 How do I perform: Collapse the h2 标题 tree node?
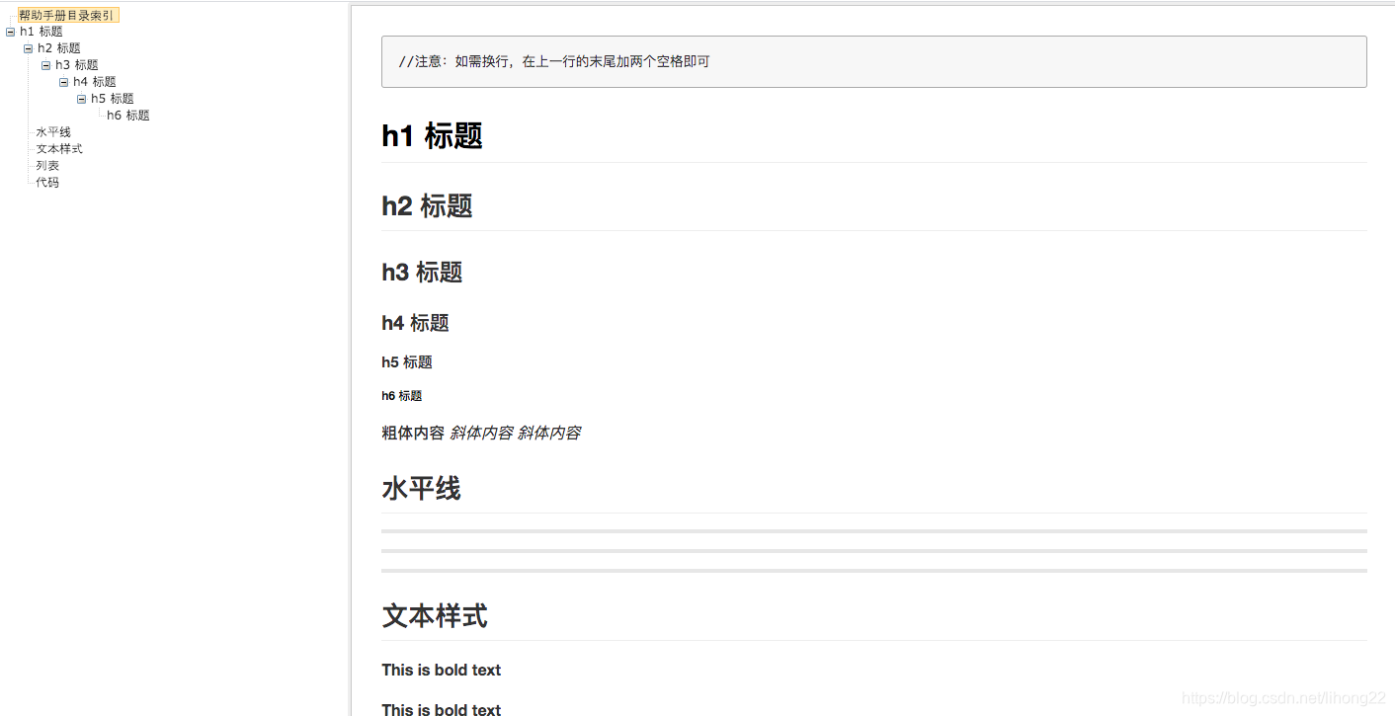(28, 47)
